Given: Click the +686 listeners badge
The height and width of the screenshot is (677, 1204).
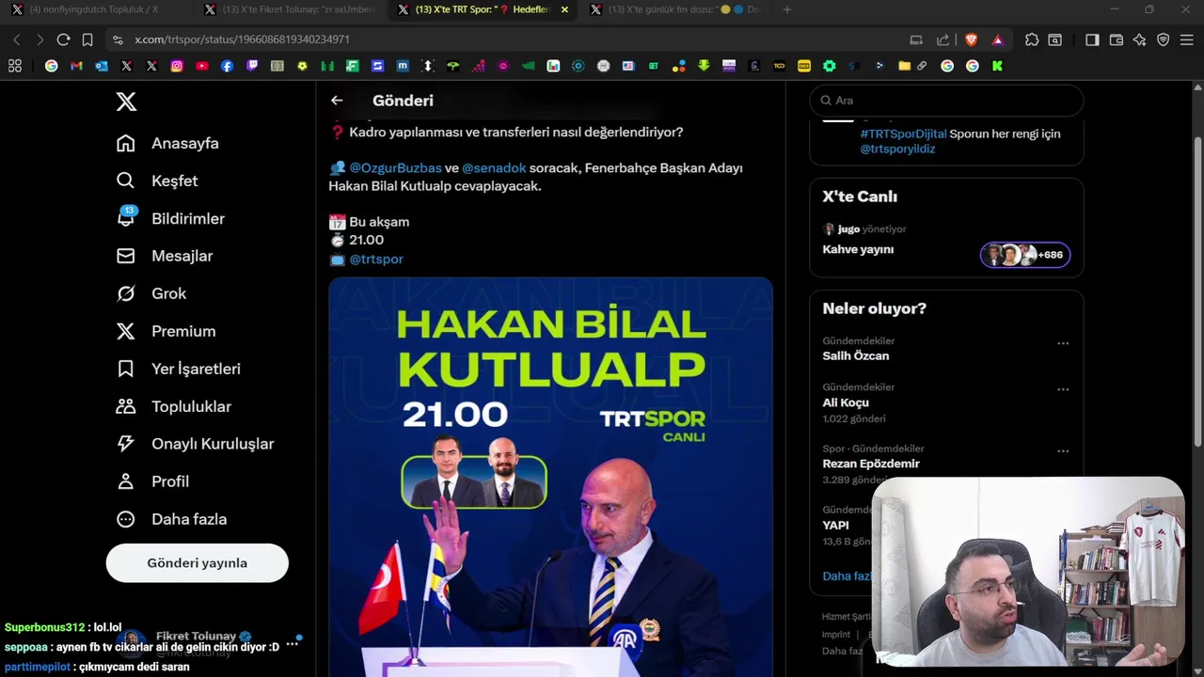Looking at the screenshot, I should [1025, 255].
